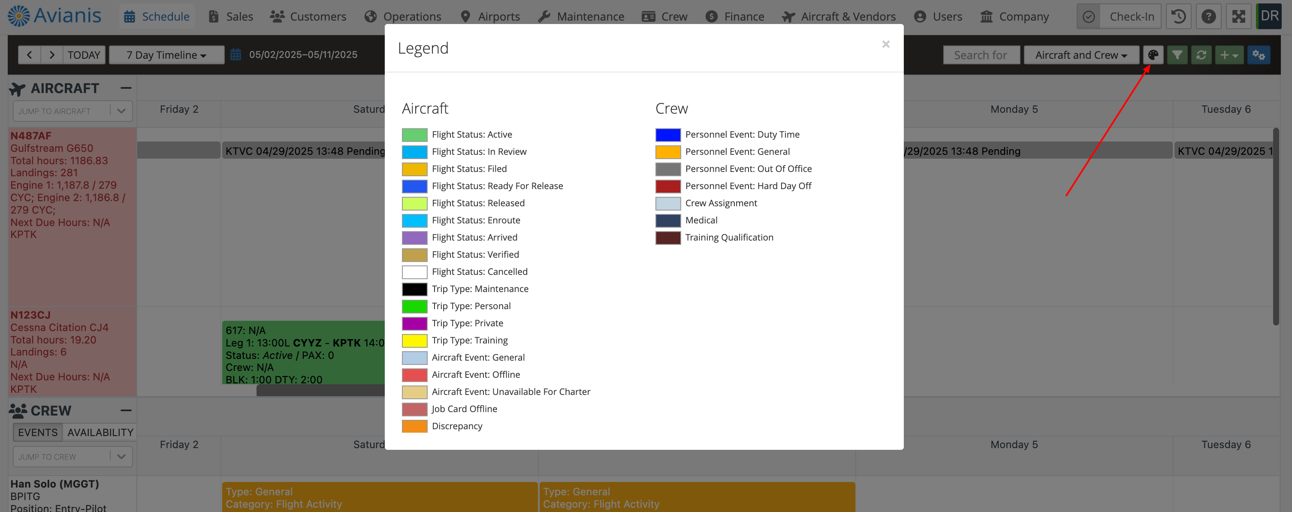The image size is (1292, 512).
Task: Open the legend palette icon
Action: click(x=1153, y=55)
